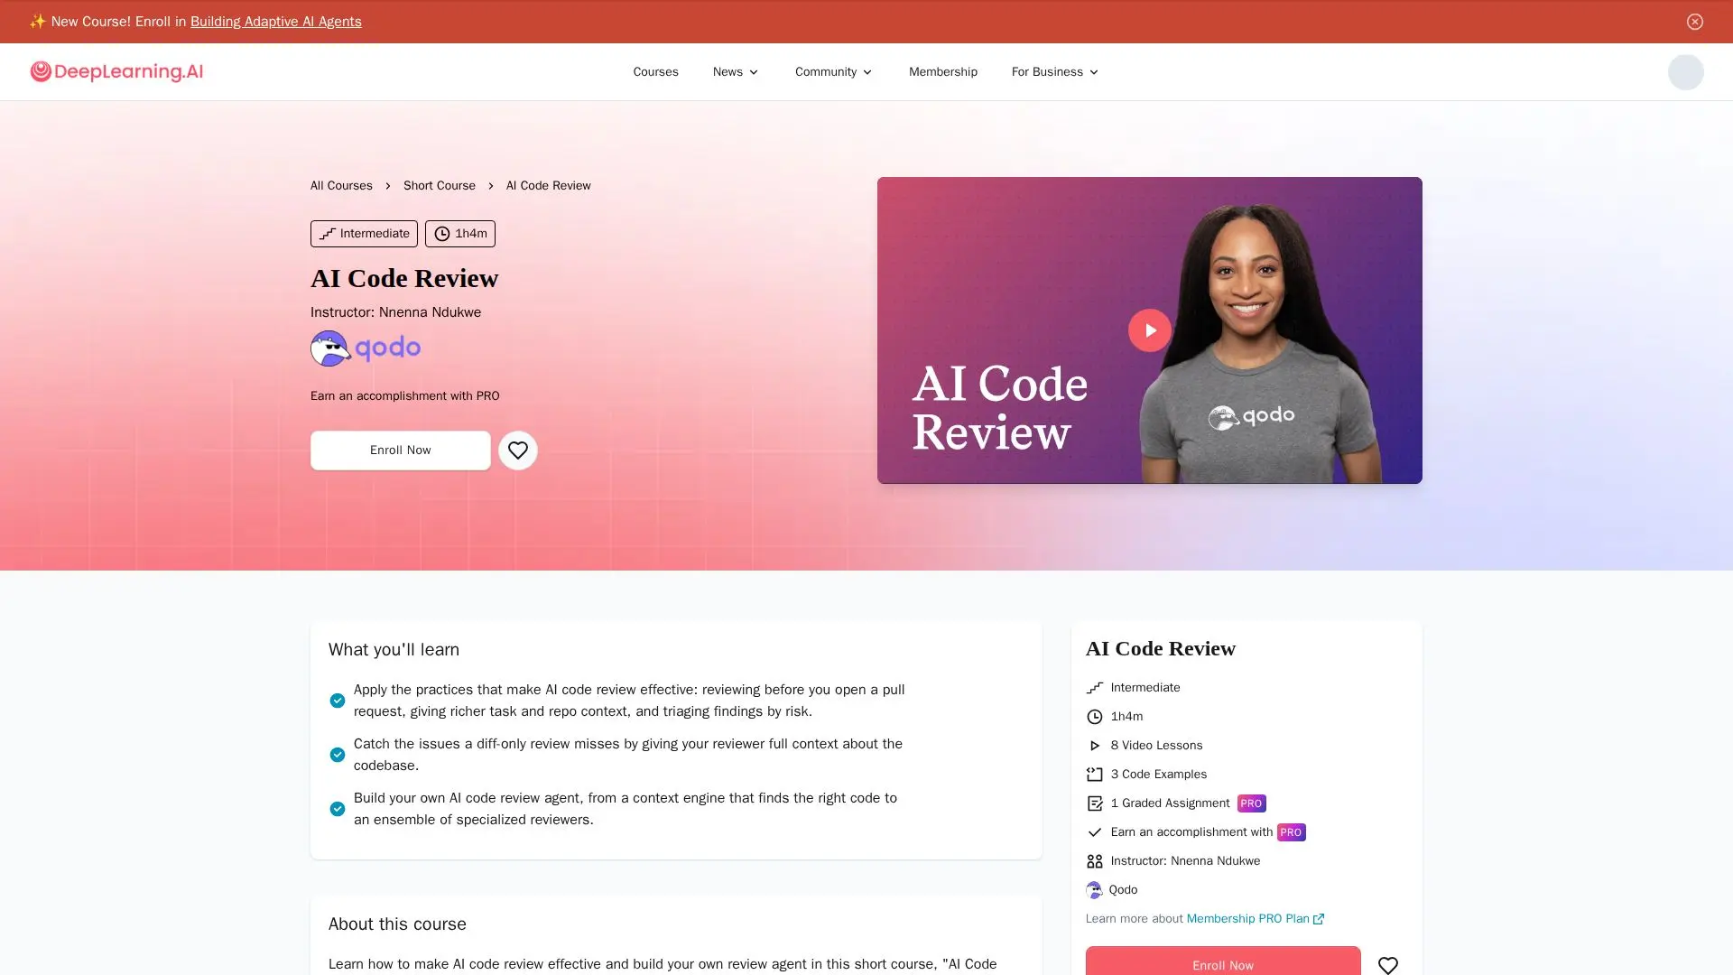The height and width of the screenshot is (975, 1733).
Task: Click 'Earn an accomplishment with PRO' hero text
Action: point(404,396)
